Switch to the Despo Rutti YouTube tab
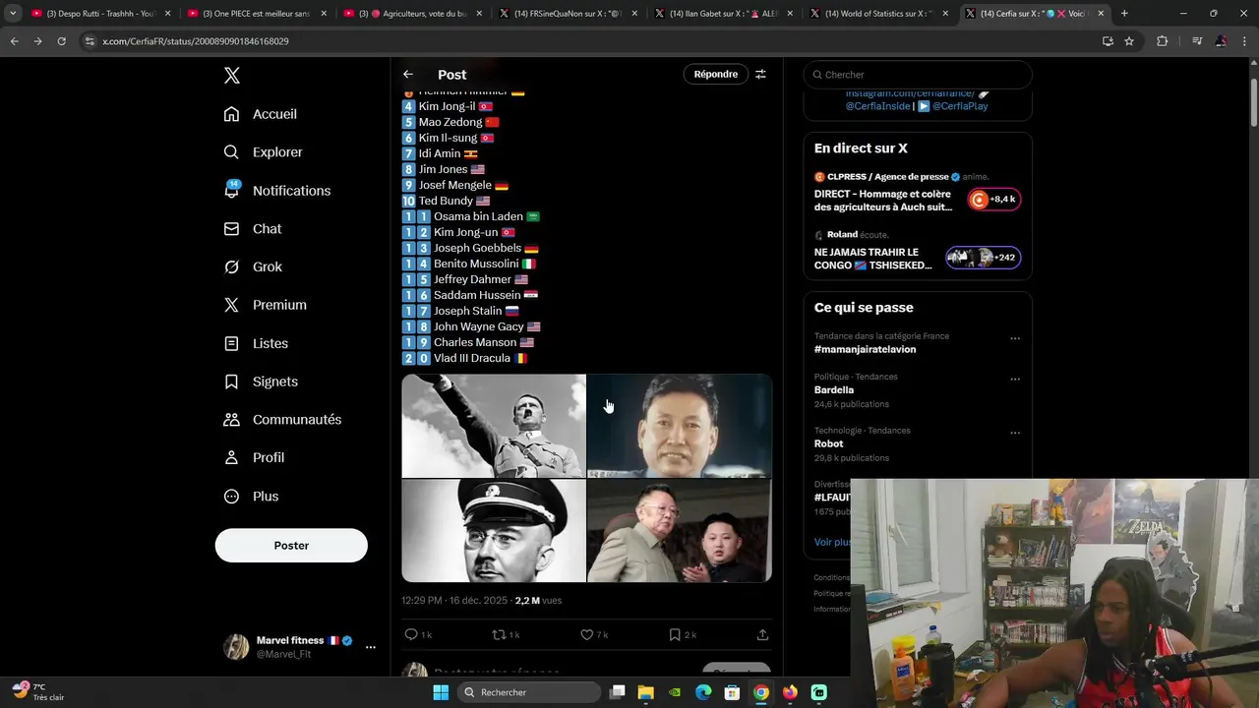This screenshot has height=708, width=1259. coord(100,14)
